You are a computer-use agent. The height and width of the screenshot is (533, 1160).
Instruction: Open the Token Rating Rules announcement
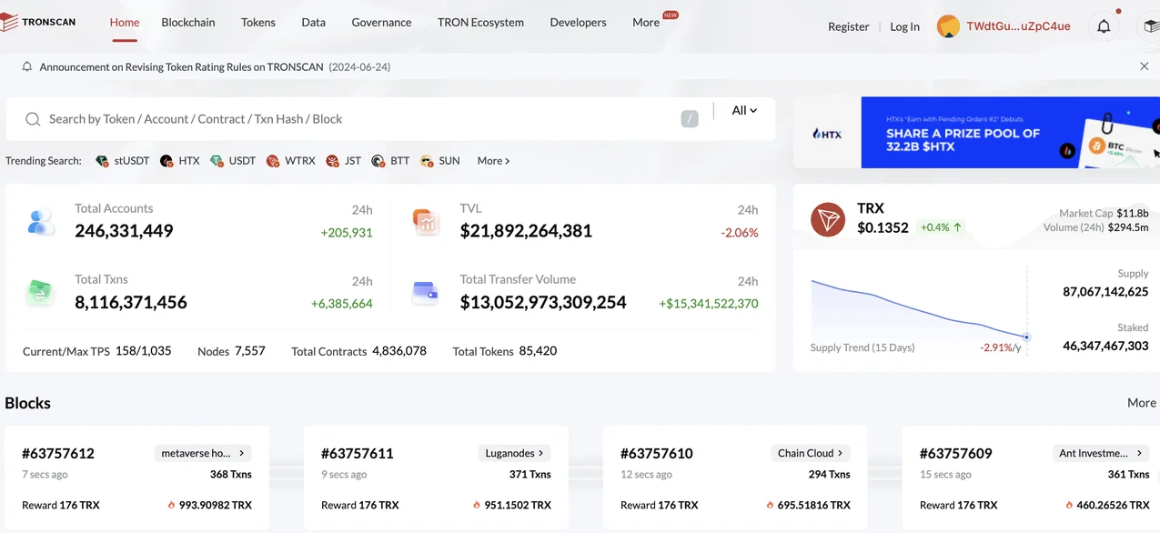pos(215,66)
